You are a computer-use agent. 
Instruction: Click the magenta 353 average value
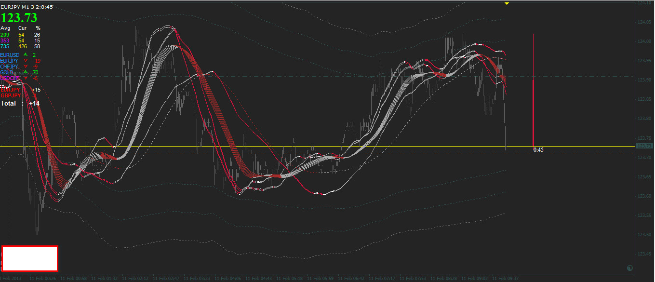(5, 40)
